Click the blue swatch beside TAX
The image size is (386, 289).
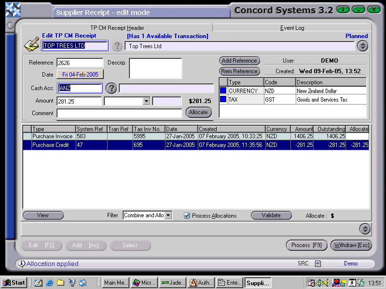coord(223,99)
